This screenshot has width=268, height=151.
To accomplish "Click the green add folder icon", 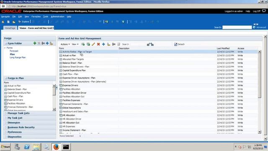I will pos(35,43).
